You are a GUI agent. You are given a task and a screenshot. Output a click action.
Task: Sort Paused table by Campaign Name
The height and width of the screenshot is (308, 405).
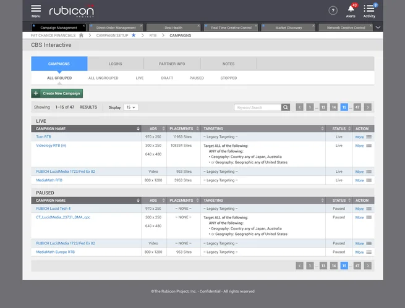[x=138, y=200]
